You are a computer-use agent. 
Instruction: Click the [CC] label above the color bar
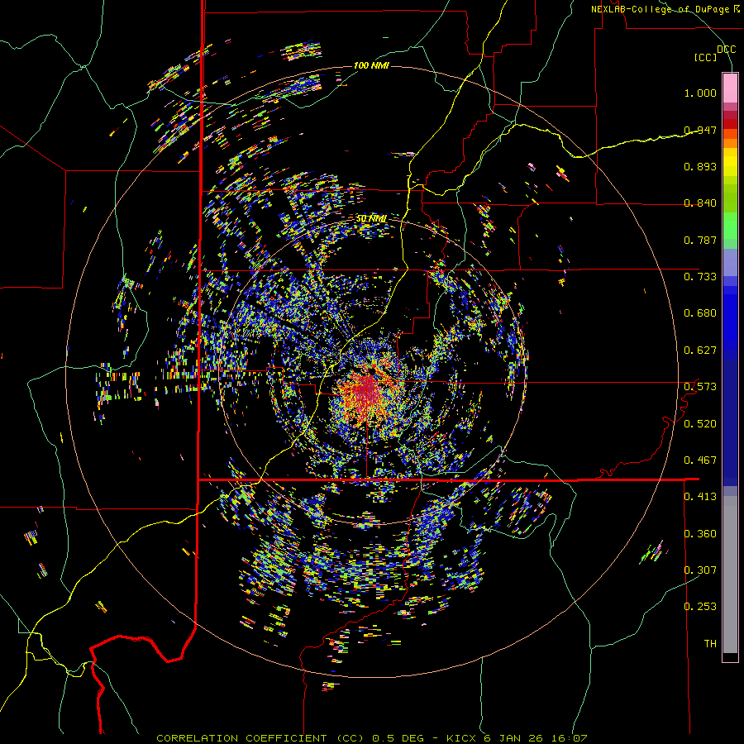[x=706, y=57]
